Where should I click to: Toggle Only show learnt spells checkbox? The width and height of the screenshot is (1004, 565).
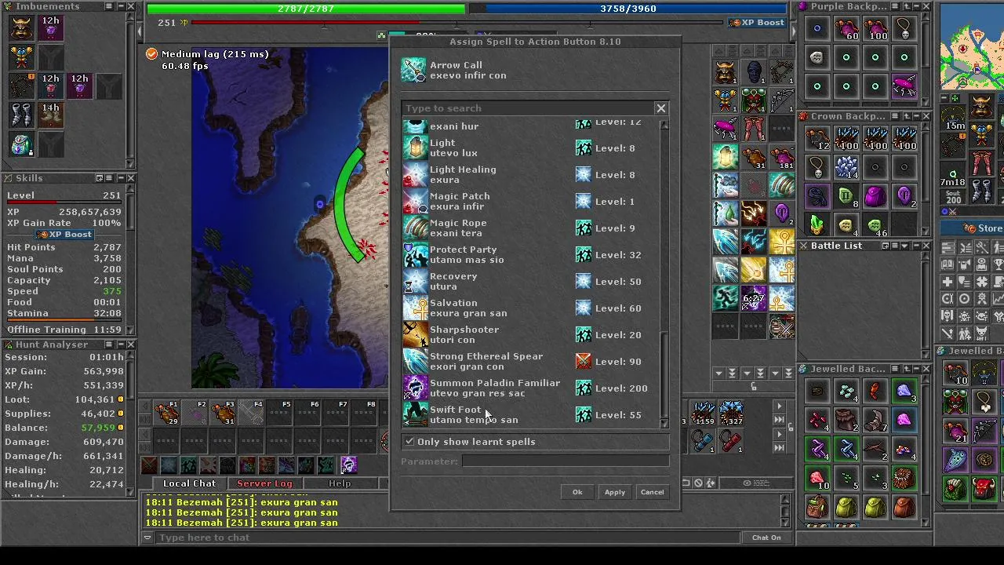tap(409, 442)
